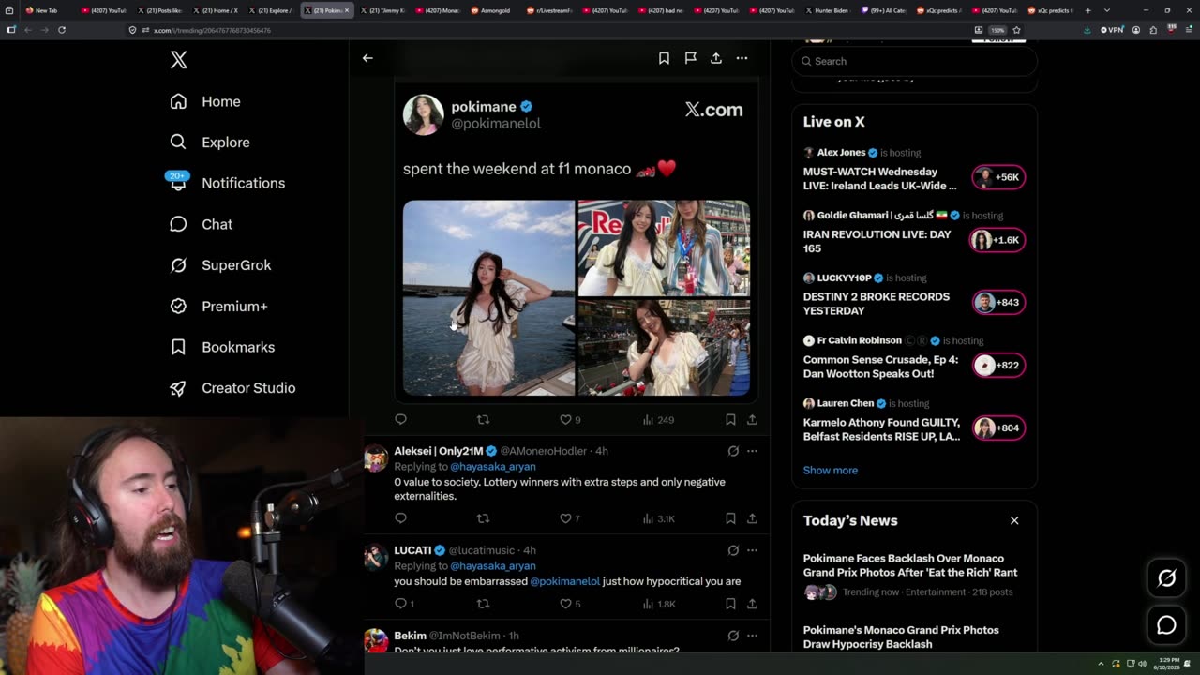Expand Live on X with Show more
1200x675 pixels.
830,471
